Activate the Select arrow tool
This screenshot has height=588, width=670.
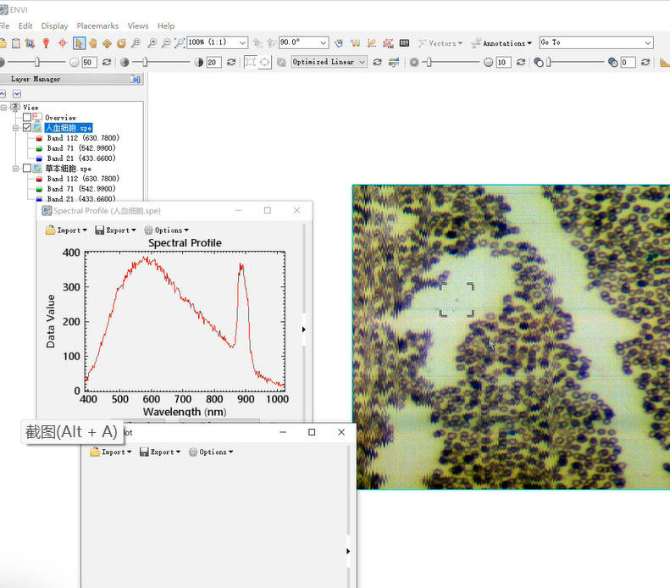[78, 42]
